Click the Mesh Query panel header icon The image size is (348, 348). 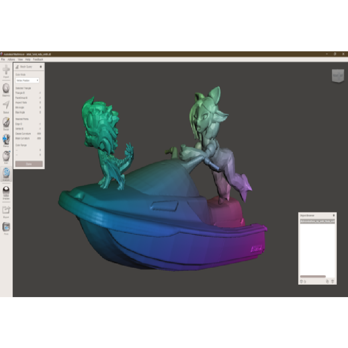pos(17,67)
